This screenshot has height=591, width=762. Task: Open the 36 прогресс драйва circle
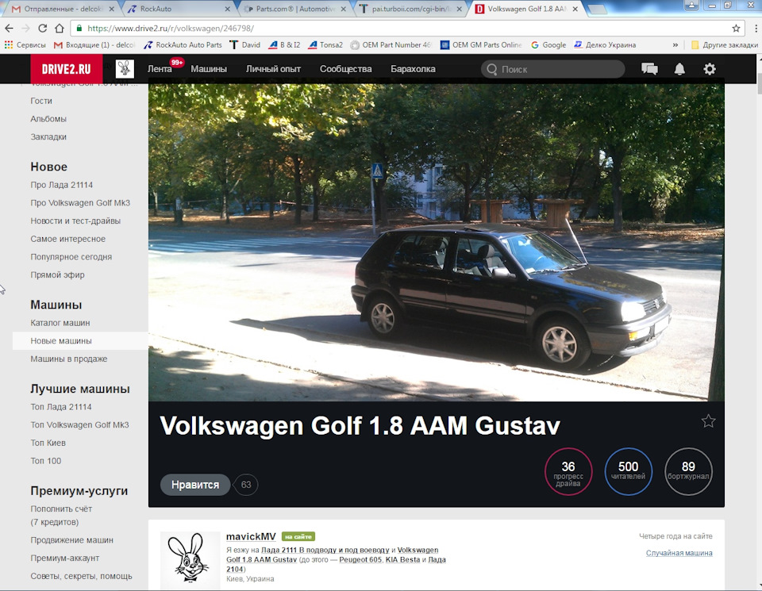(568, 471)
